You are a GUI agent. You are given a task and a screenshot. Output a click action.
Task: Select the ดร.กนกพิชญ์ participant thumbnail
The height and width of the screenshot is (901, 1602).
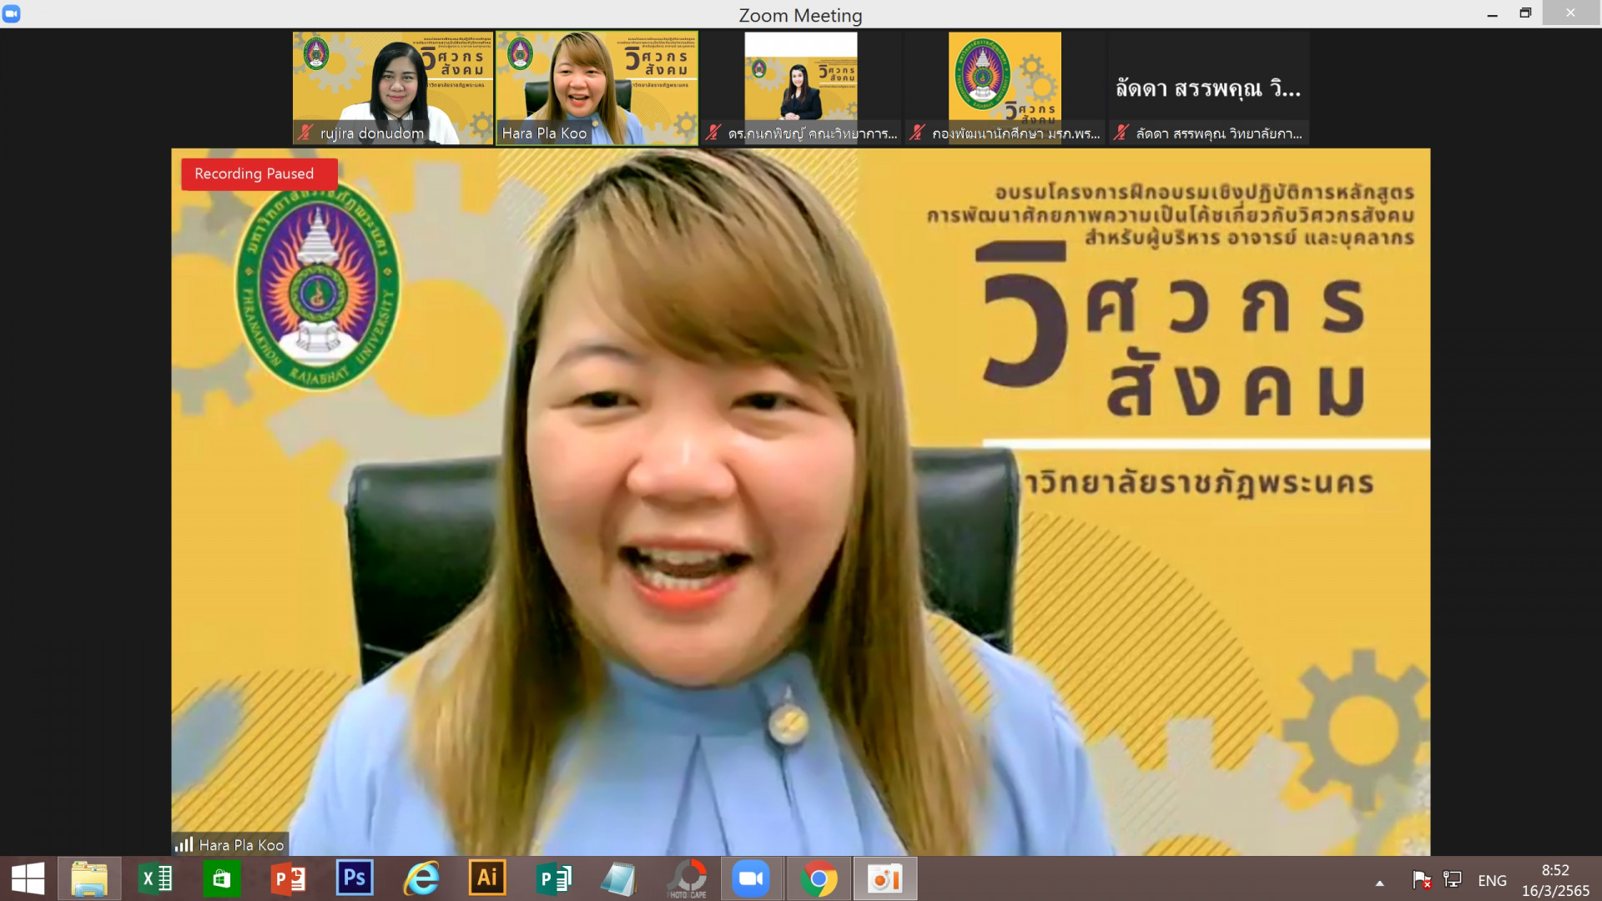click(801, 88)
